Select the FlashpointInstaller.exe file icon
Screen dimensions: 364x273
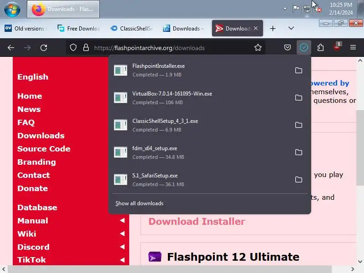[x=121, y=71]
